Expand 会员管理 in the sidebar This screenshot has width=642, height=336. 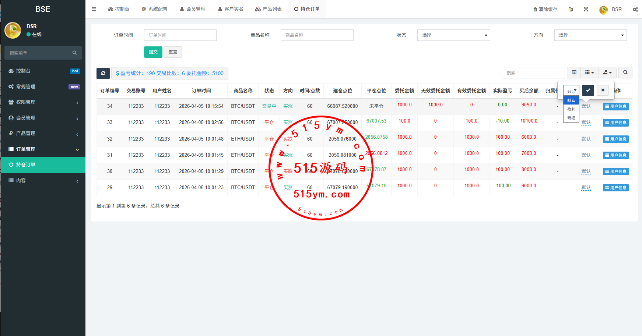(x=43, y=118)
